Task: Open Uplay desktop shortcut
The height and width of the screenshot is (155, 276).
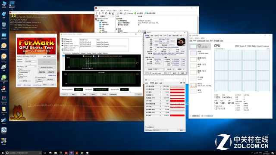Action: [x=4, y=131]
